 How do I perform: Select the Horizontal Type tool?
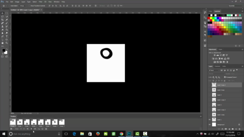tap(6, 37)
